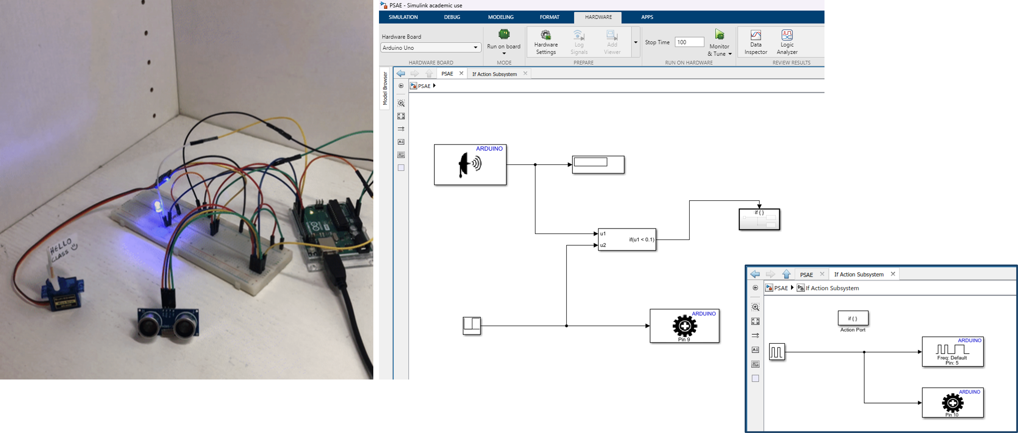This screenshot has width=1018, height=433.
Task: Open the Data Inspector
Action: 756,42
